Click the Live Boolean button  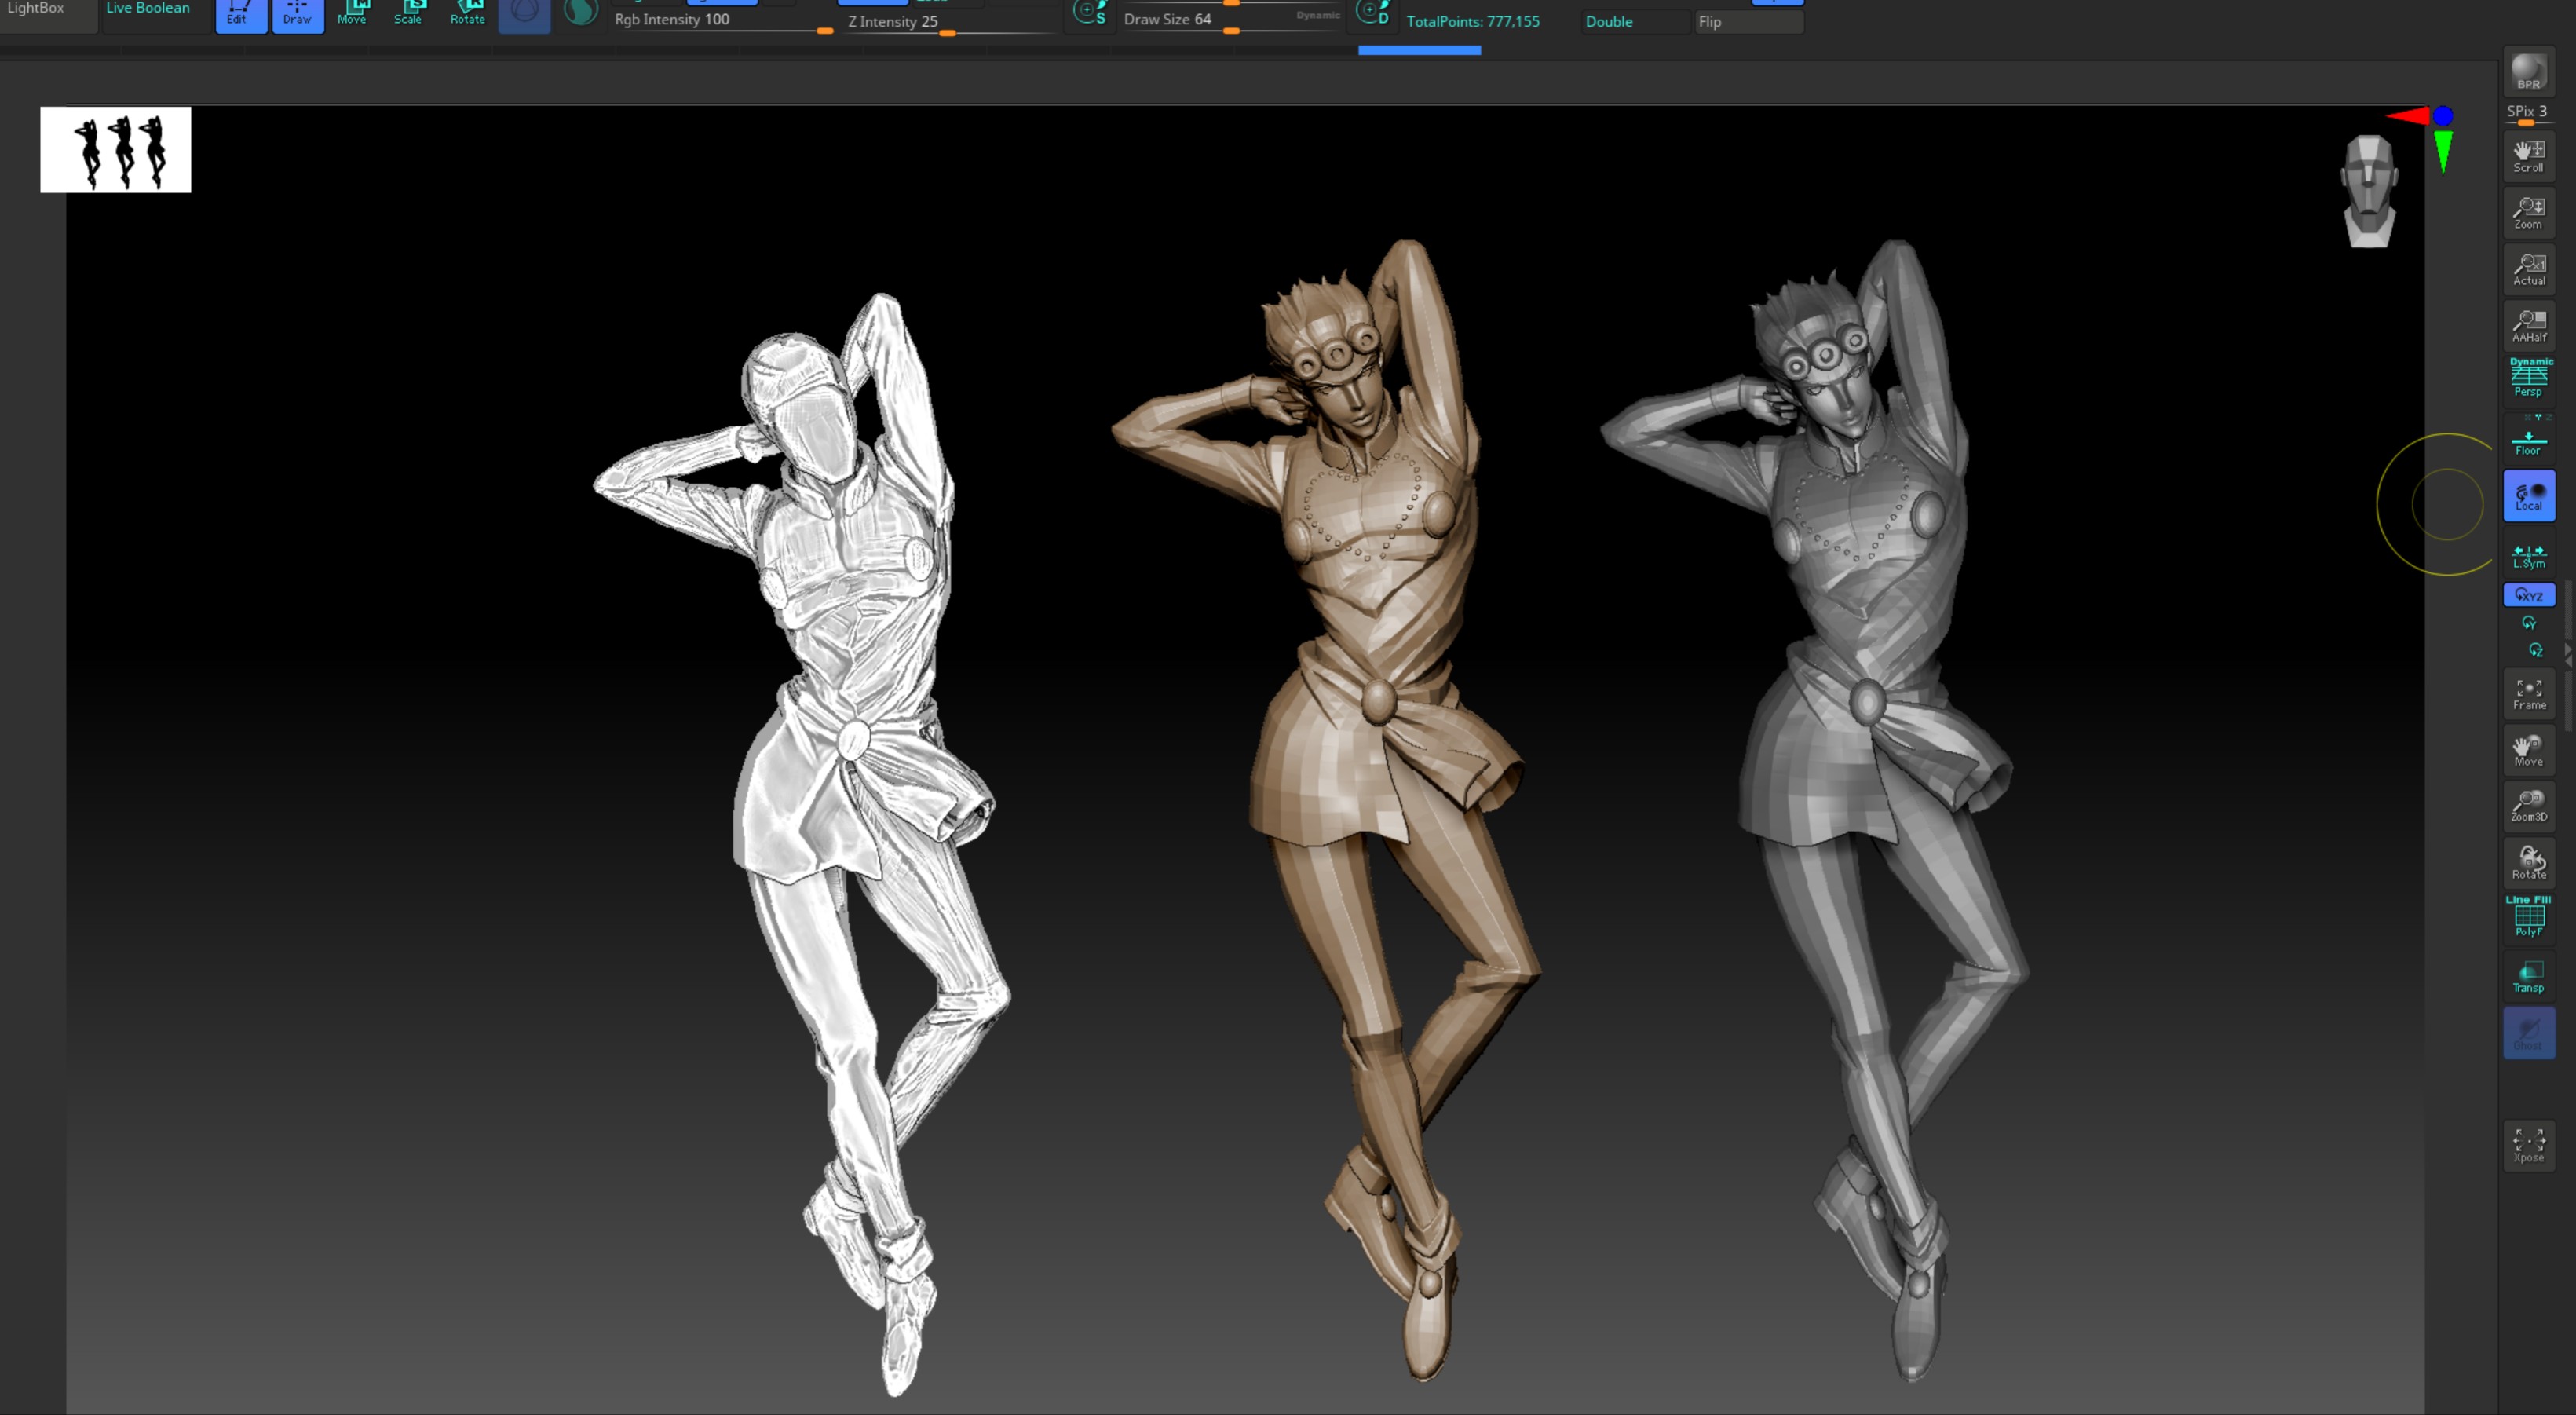pyautogui.click(x=148, y=9)
